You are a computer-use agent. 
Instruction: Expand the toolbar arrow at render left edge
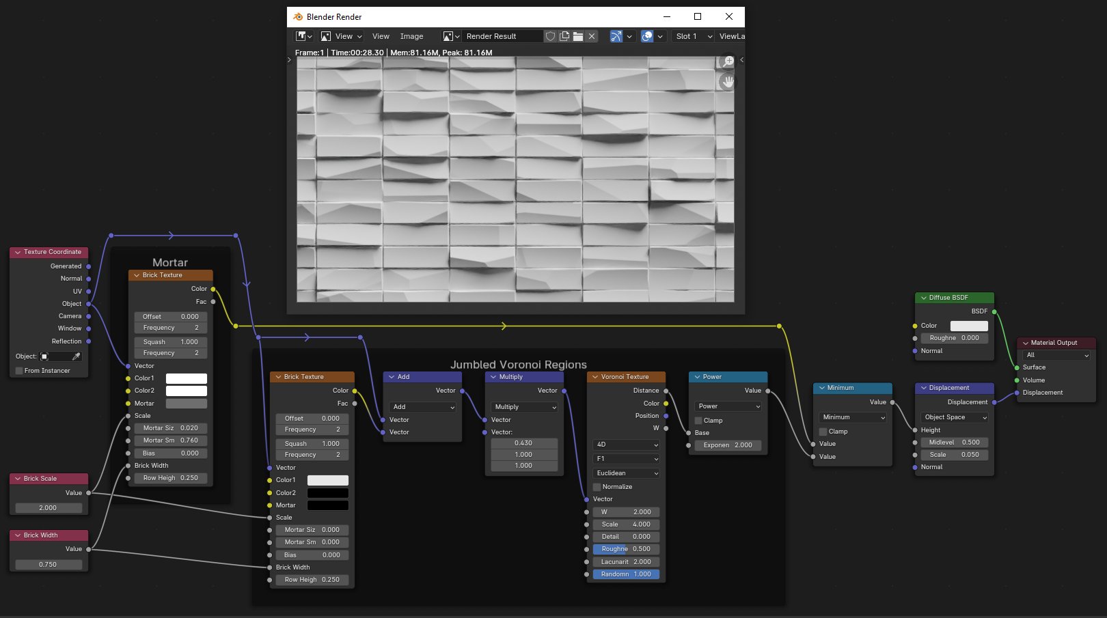pyautogui.click(x=290, y=60)
